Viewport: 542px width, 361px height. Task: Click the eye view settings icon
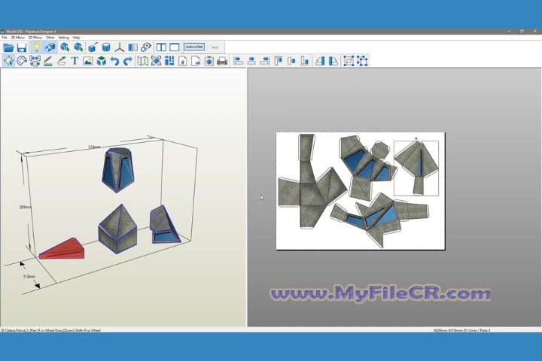coord(146,47)
